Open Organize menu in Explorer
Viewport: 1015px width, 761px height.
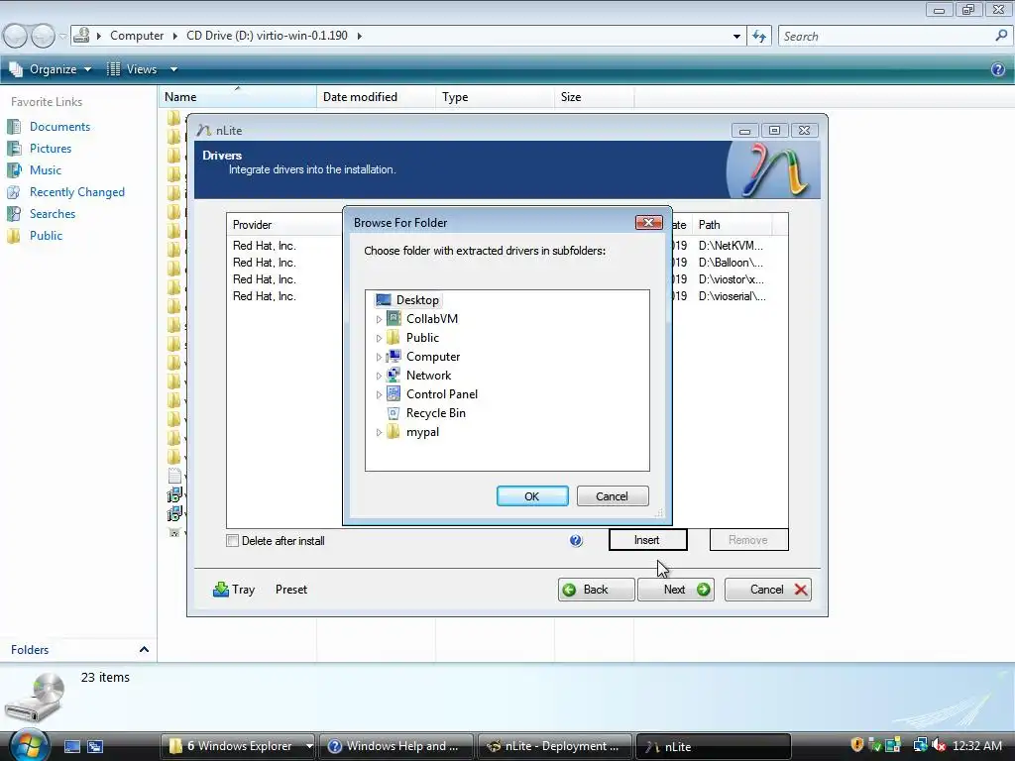[x=51, y=69]
